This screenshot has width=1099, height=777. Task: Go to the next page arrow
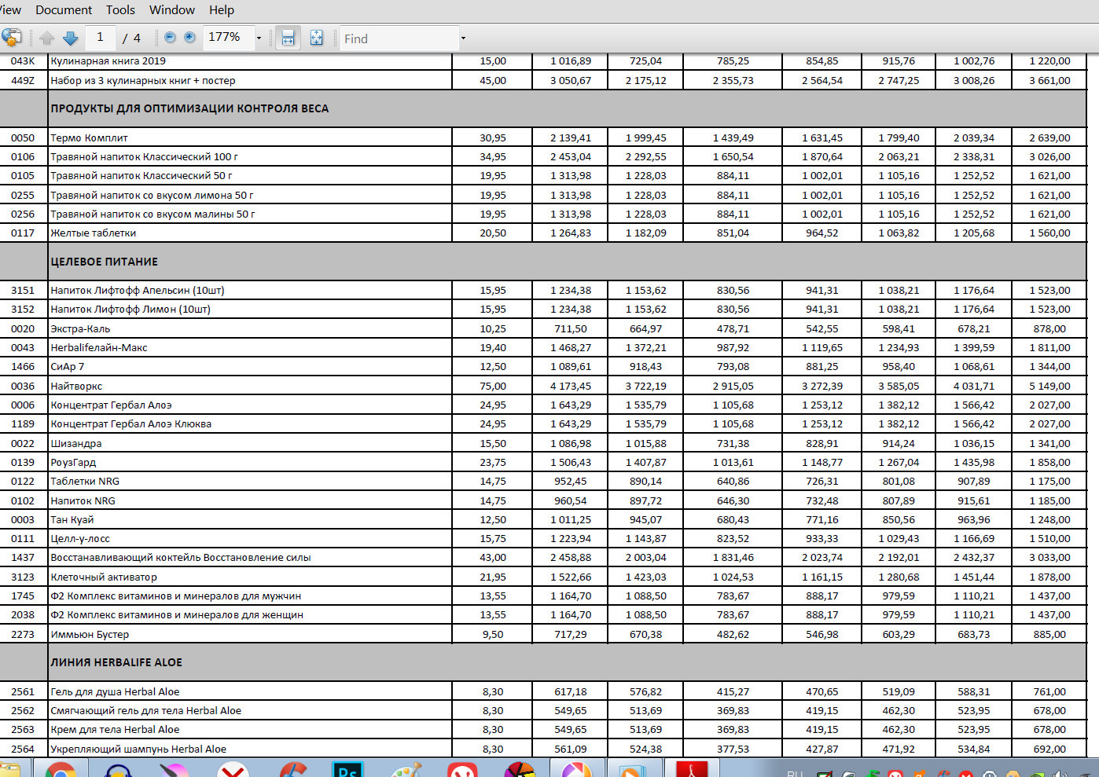pyautogui.click(x=70, y=38)
